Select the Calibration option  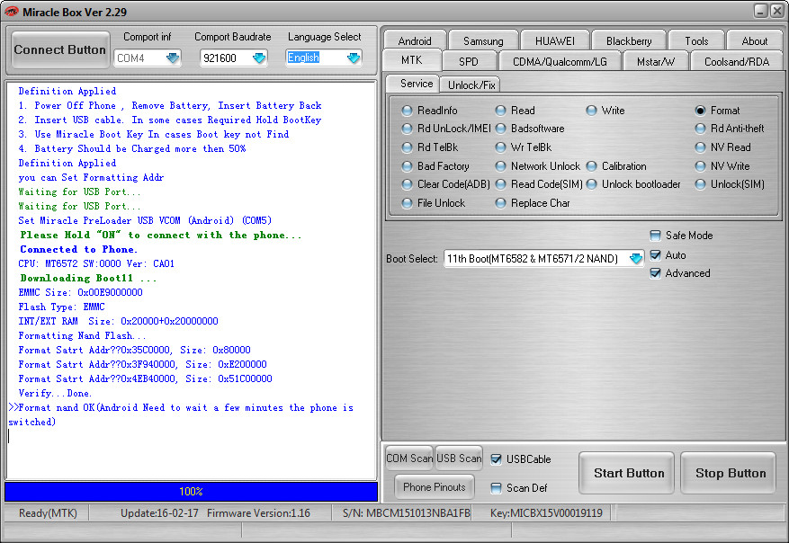click(617, 166)
